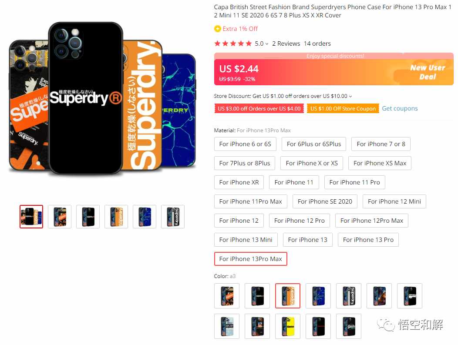Click the gold coin icon beside Extra 1% Off
Screen dimensions: 458x345
[217, 29]
